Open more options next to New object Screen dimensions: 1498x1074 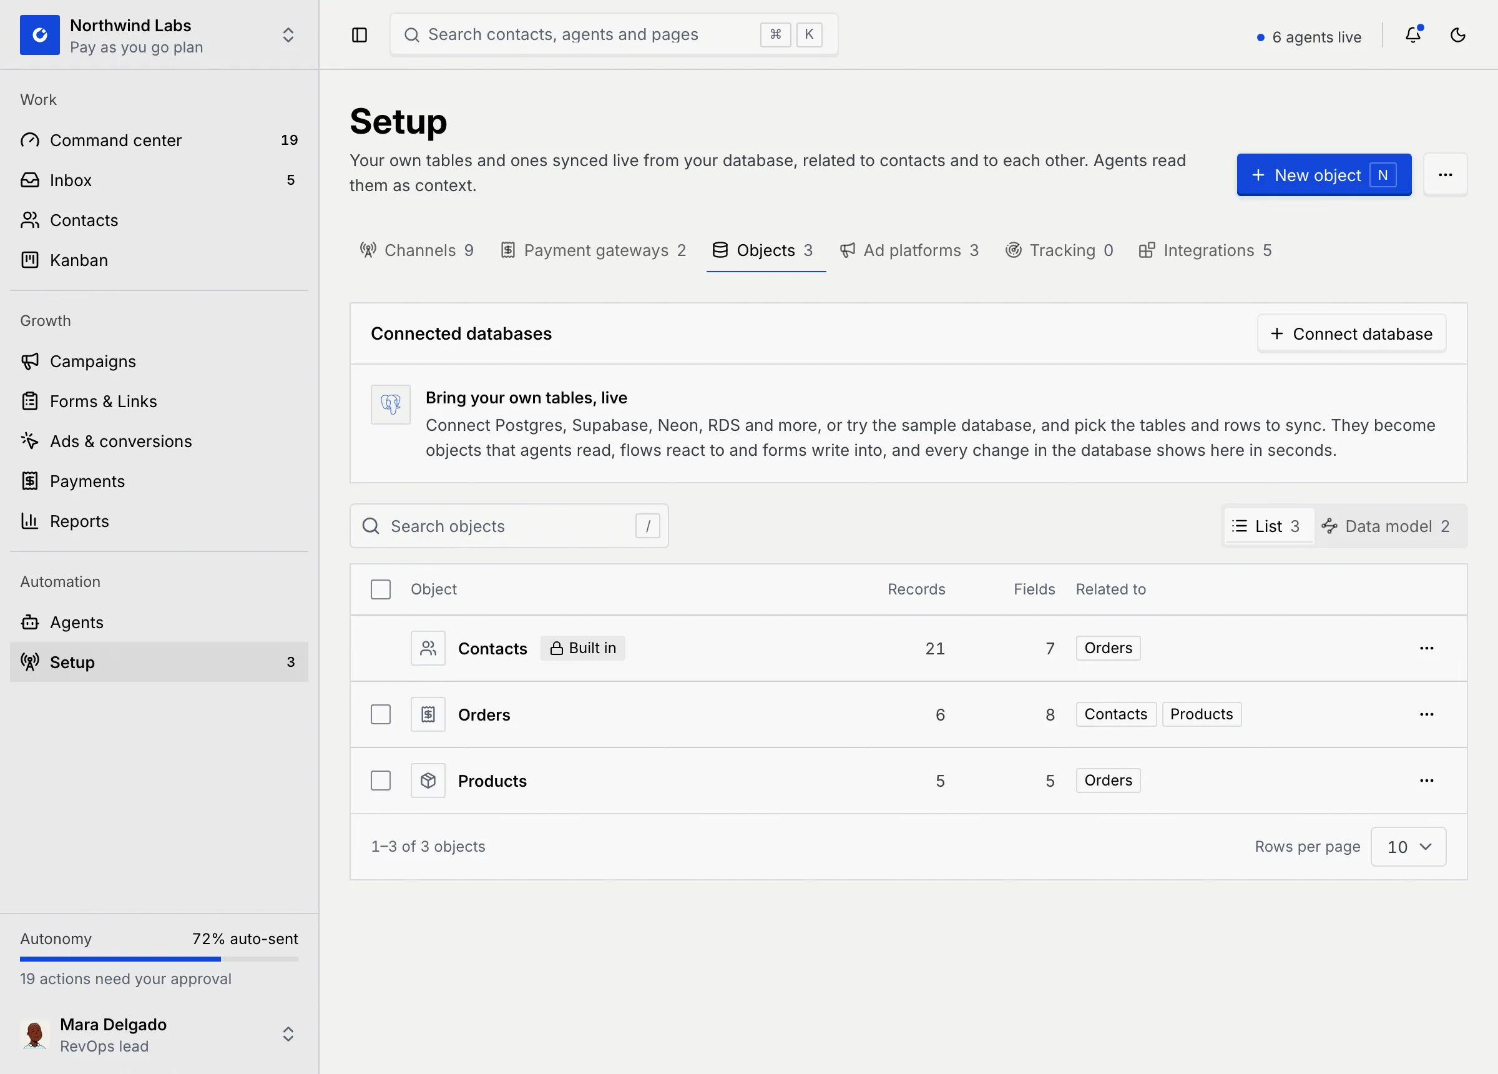pyautogui.click(x=1445, y=175)
